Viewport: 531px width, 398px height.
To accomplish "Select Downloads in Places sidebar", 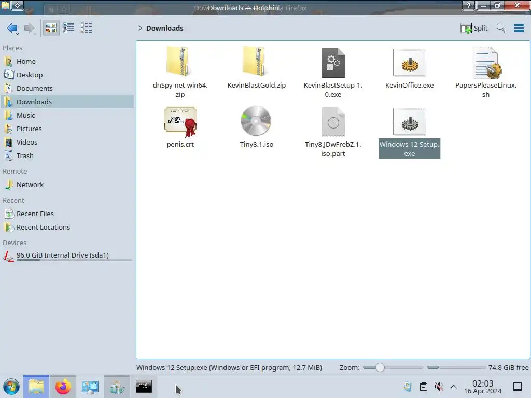I will (68, 102).
